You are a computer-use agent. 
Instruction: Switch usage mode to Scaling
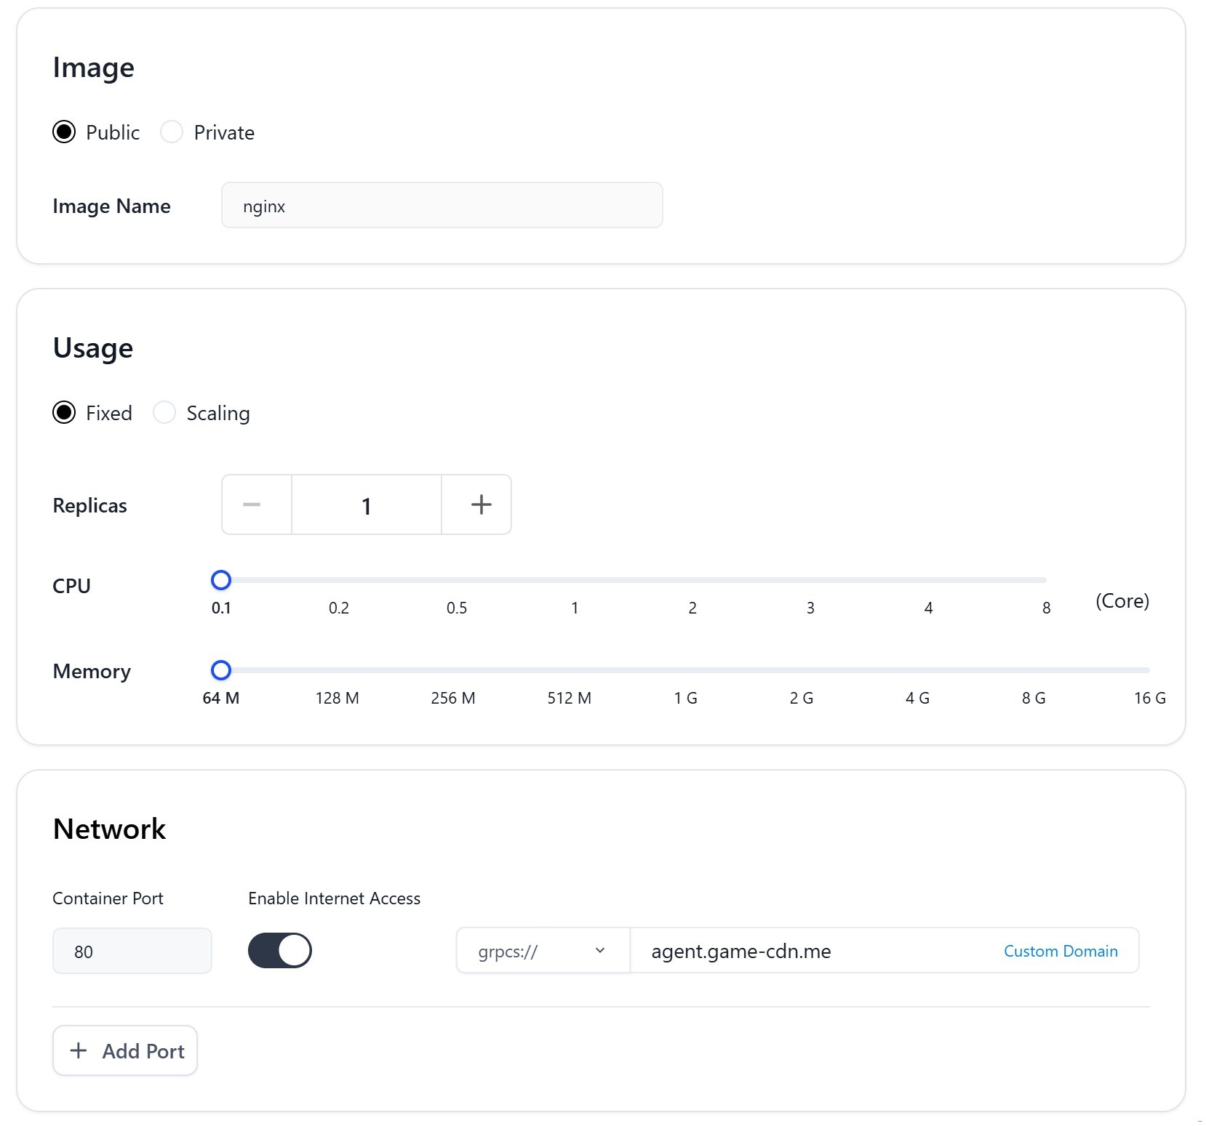tap(164, 413)
